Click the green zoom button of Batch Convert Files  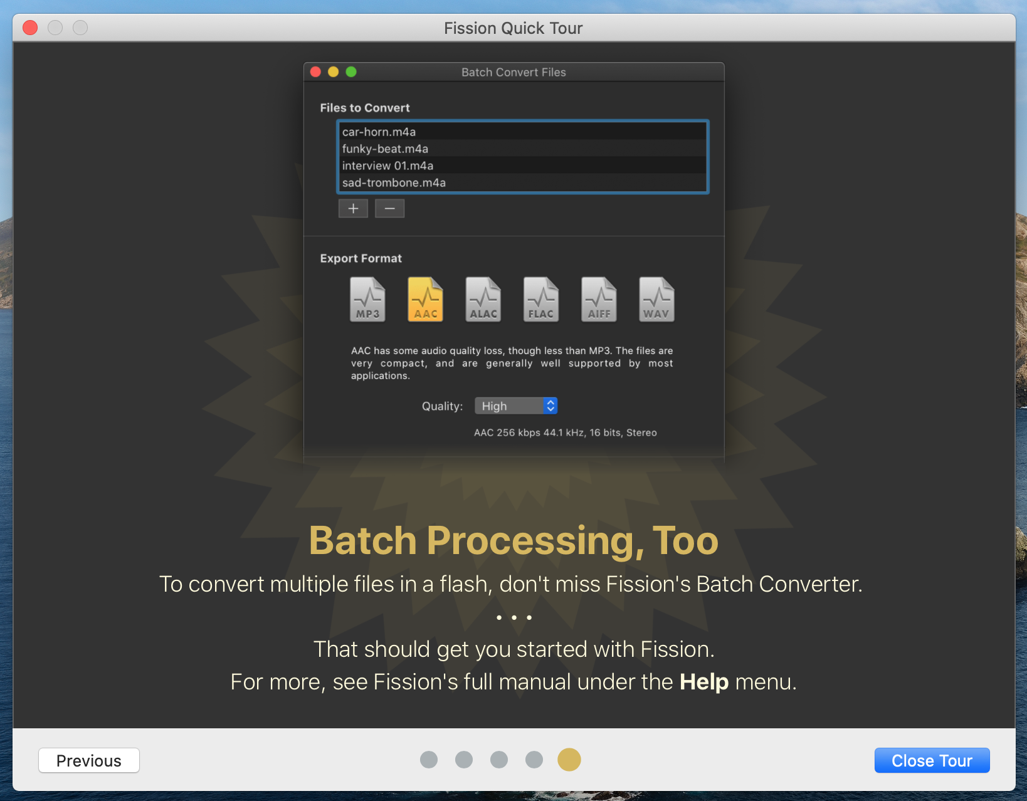(351, 72)
